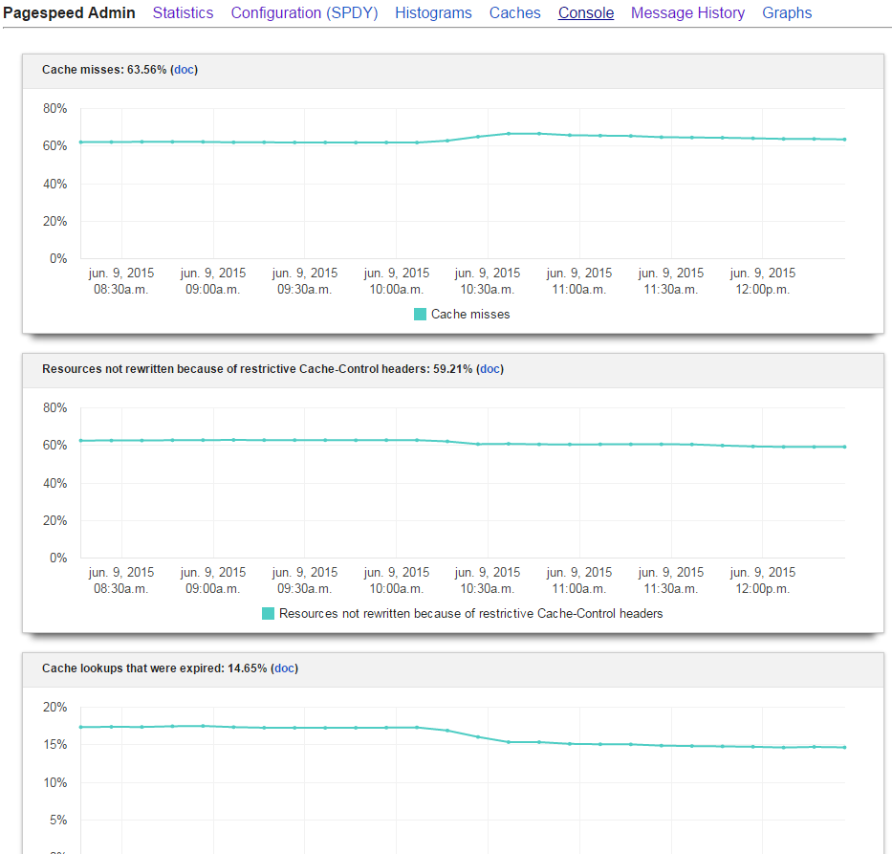Screen dimensions: 892x854
Task: Click 'Cache lookups that were expired: 14.65%' heading
Action: tap(154, 668)
